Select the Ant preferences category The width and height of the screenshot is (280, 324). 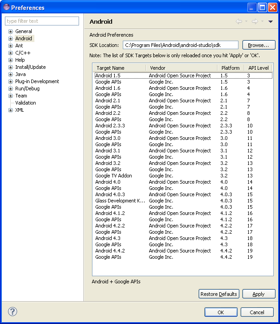click(19, 46)
